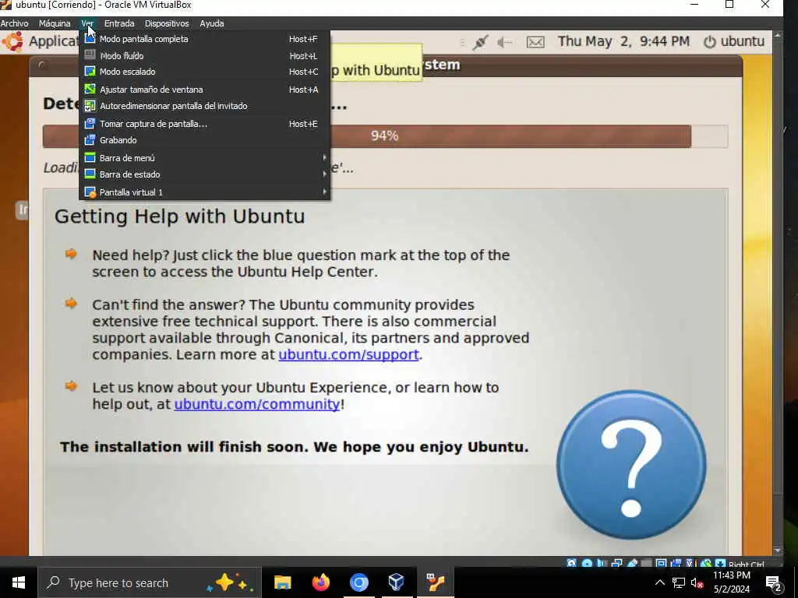Select Modo fluido entry
Screen dimensions: 798x598
205,56
